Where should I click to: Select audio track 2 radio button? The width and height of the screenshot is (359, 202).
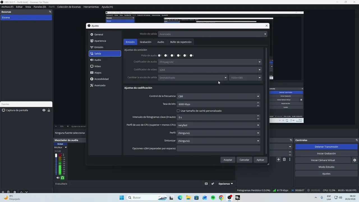tap(166, 56)
